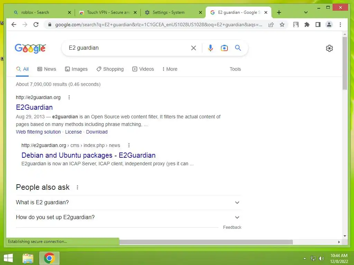Close the Settings - System tab
This screenshot has width=354, height=265.
[201, 12]
